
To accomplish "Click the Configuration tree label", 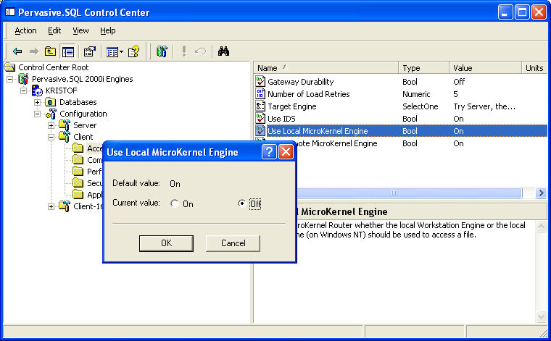I will [x=83, y=114].
